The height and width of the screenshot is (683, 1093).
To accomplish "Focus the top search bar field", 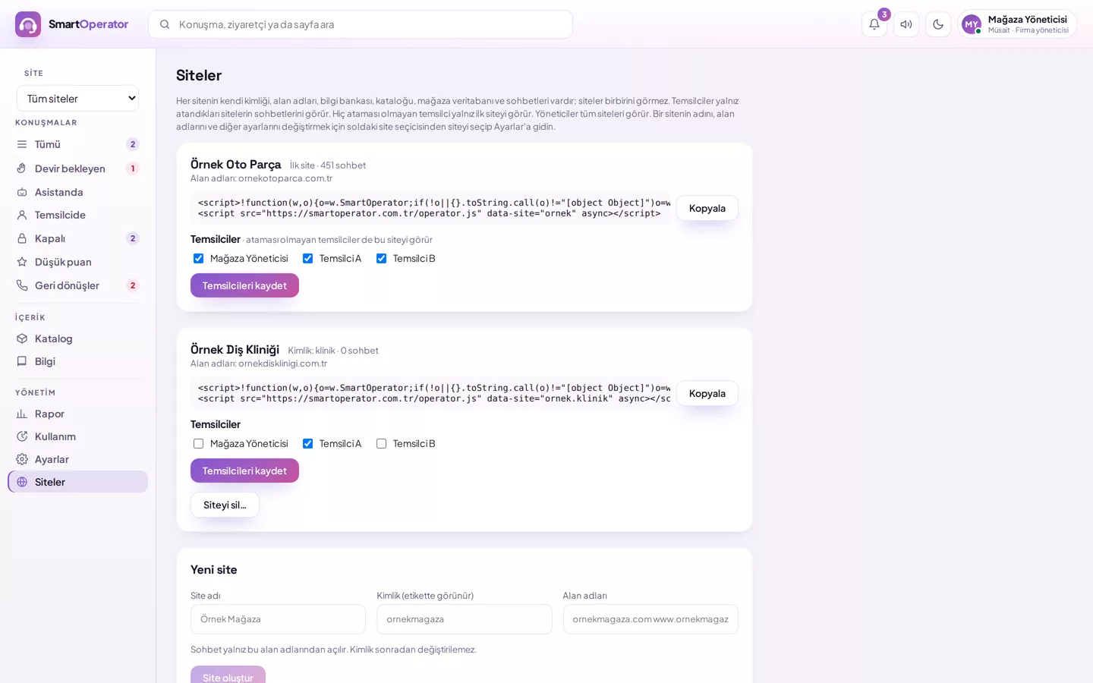I will (x=361, y=24).
